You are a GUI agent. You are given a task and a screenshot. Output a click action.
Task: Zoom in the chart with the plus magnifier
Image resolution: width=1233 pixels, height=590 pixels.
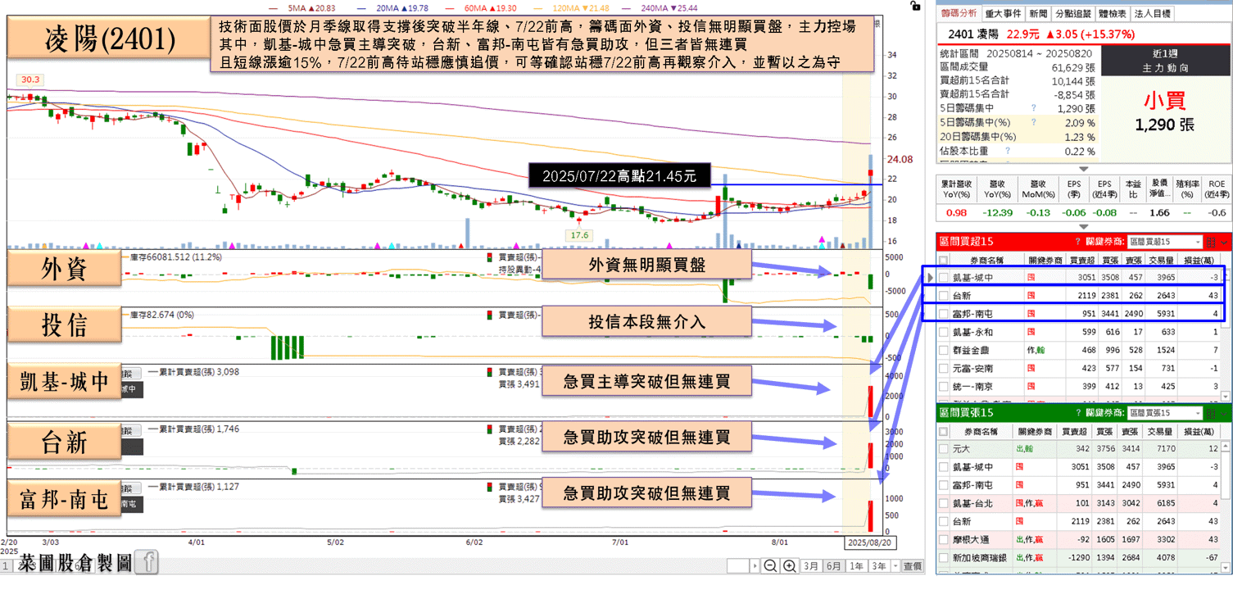tap(789, 565)
